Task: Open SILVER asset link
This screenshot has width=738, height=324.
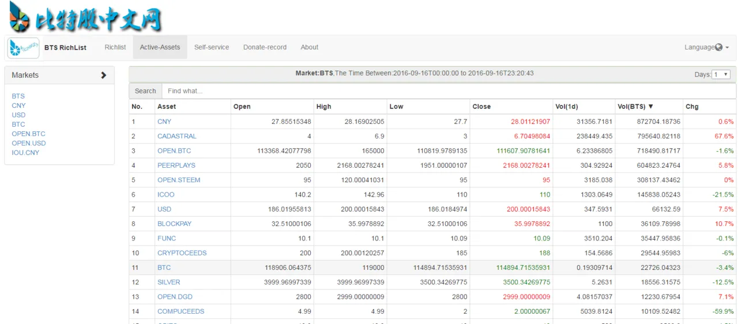Action: 169,282
